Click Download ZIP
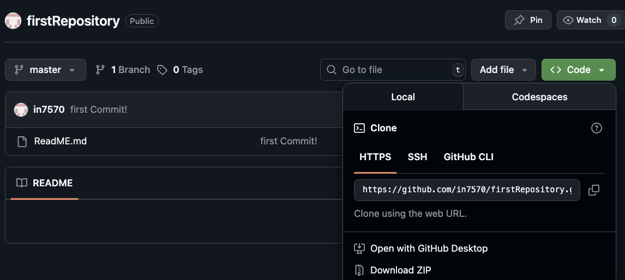The image size is (625, 280). [x=401, y=270]
